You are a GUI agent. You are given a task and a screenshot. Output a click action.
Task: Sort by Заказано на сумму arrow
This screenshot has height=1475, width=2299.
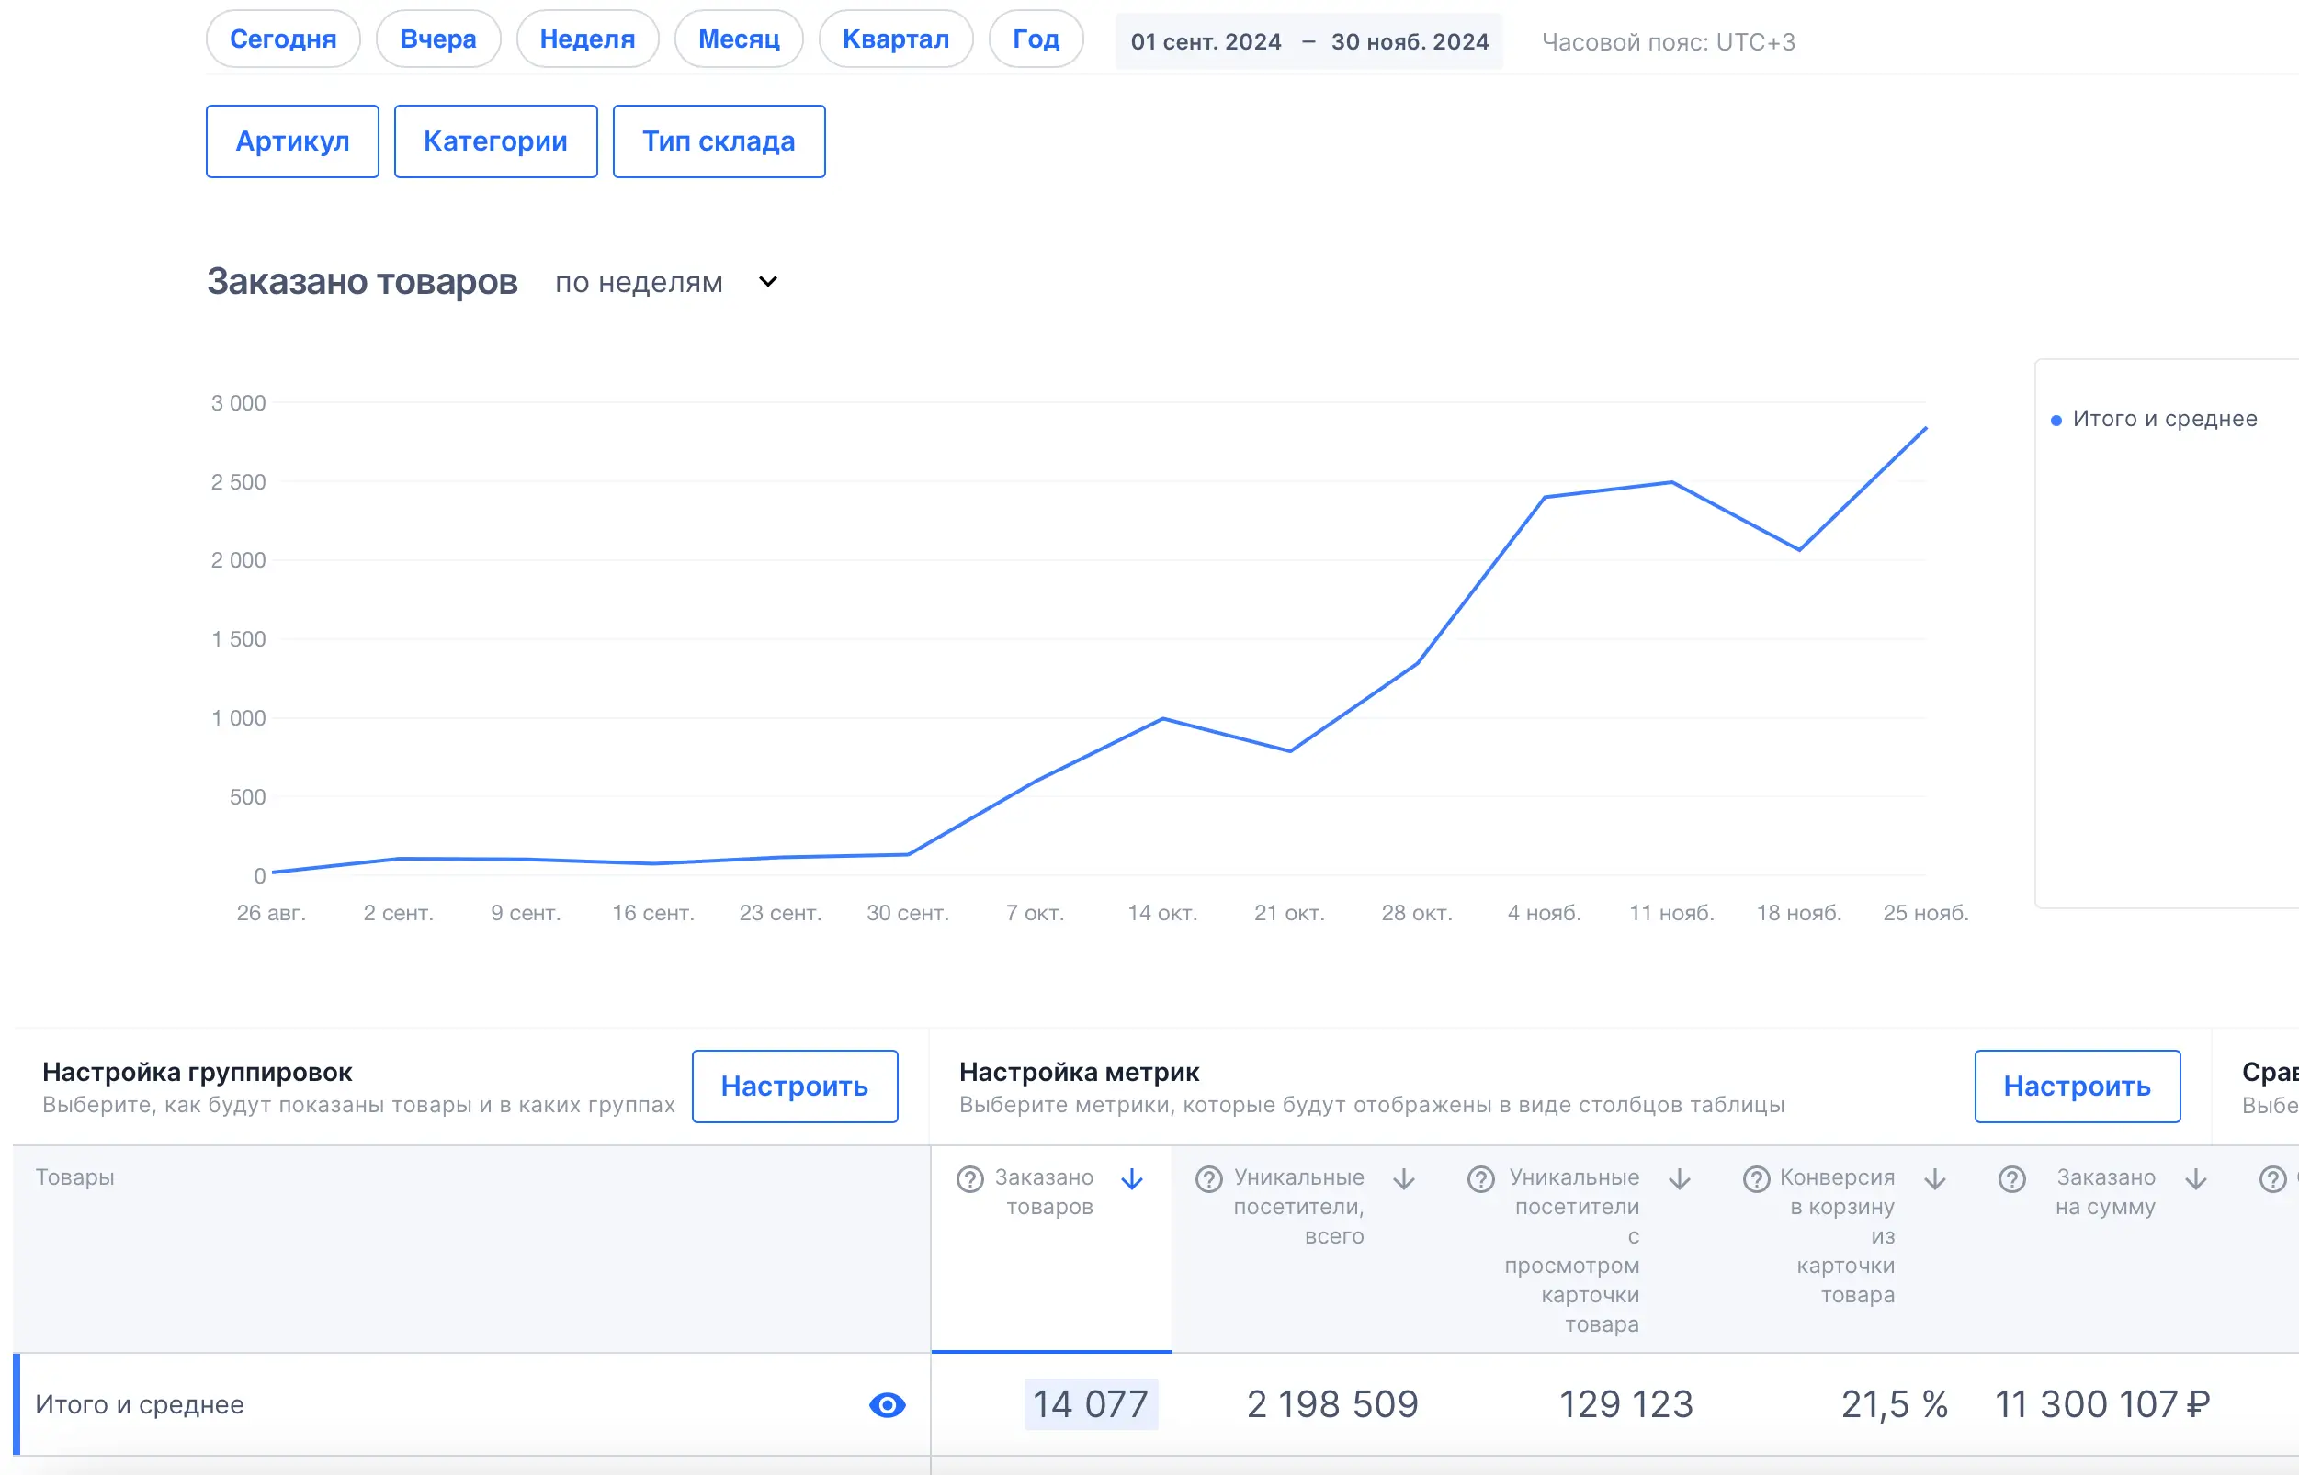click(2195, 1179)
